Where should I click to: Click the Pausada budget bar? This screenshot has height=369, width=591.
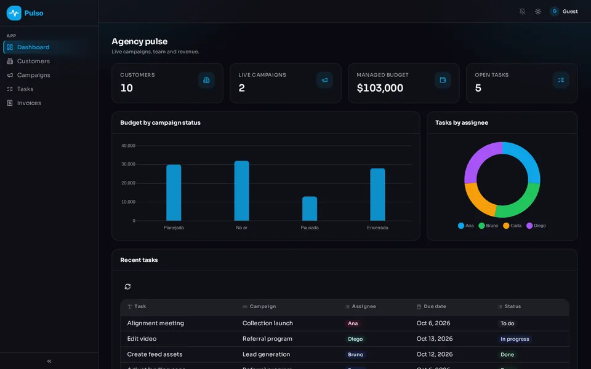(310, 208)
